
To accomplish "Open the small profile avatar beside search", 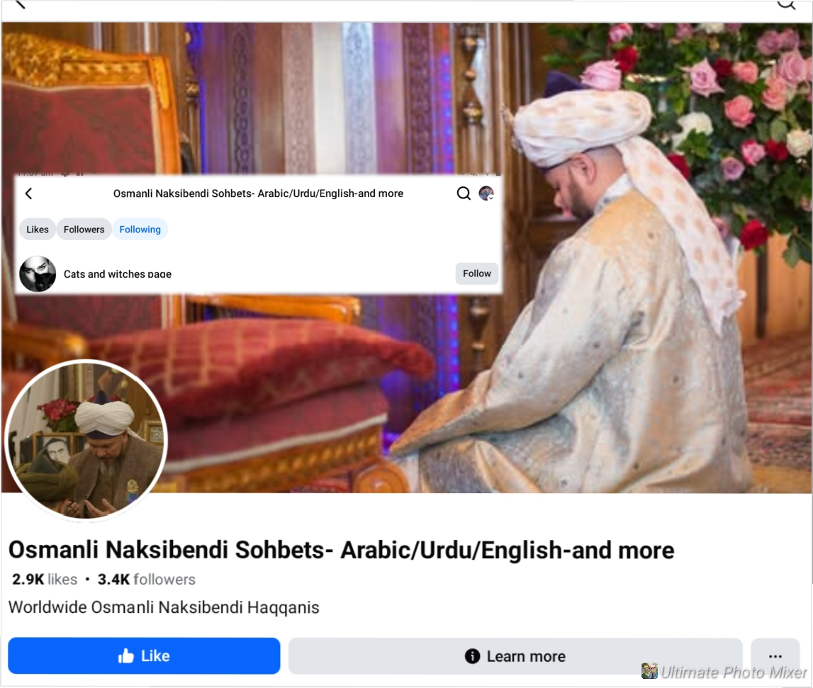I will click(486, 193).
